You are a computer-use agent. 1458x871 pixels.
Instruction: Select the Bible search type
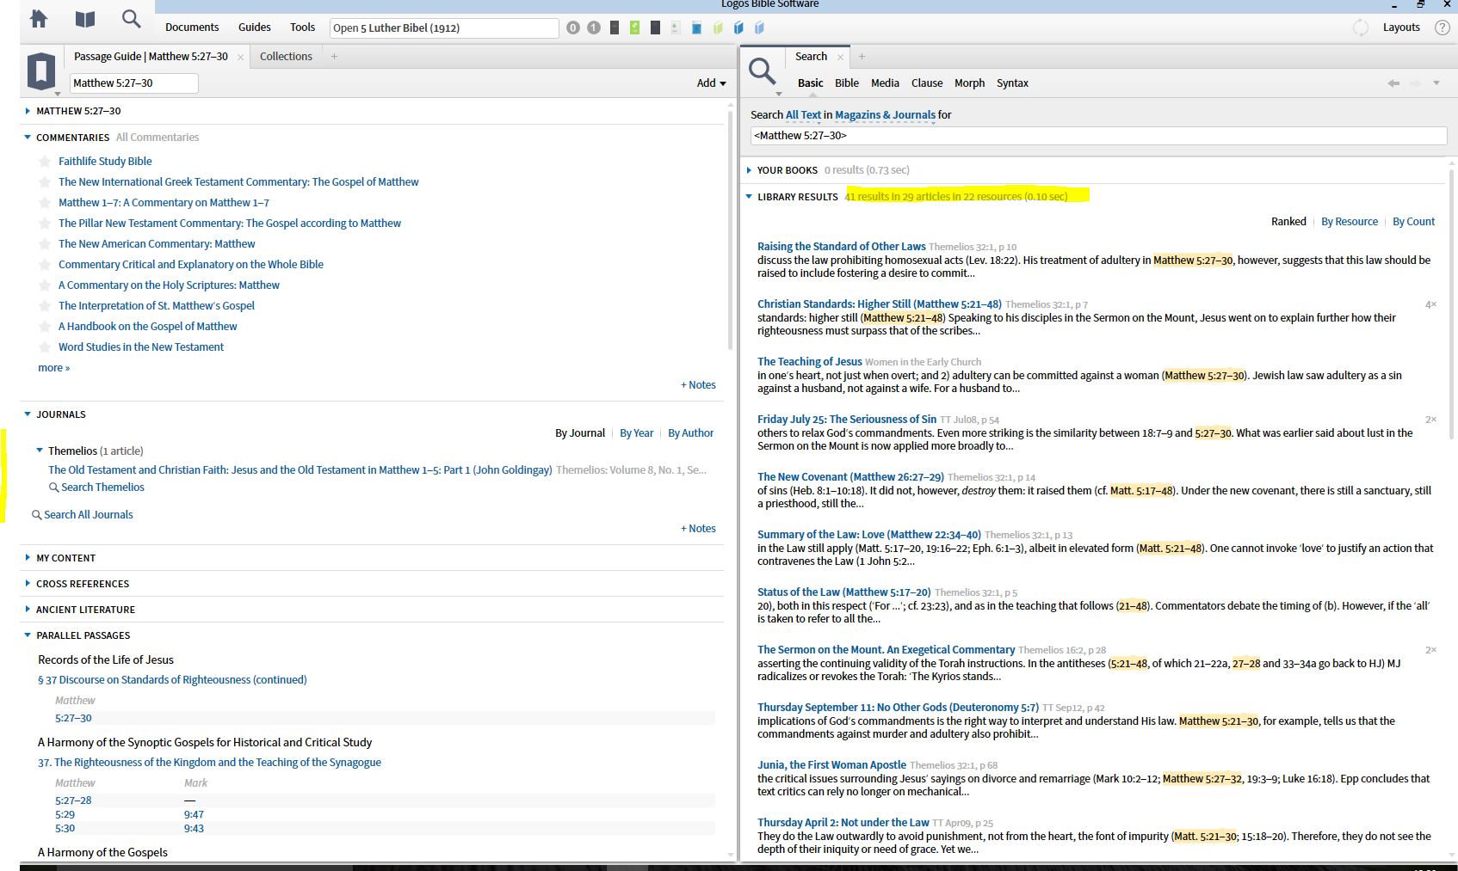point(847,83)
